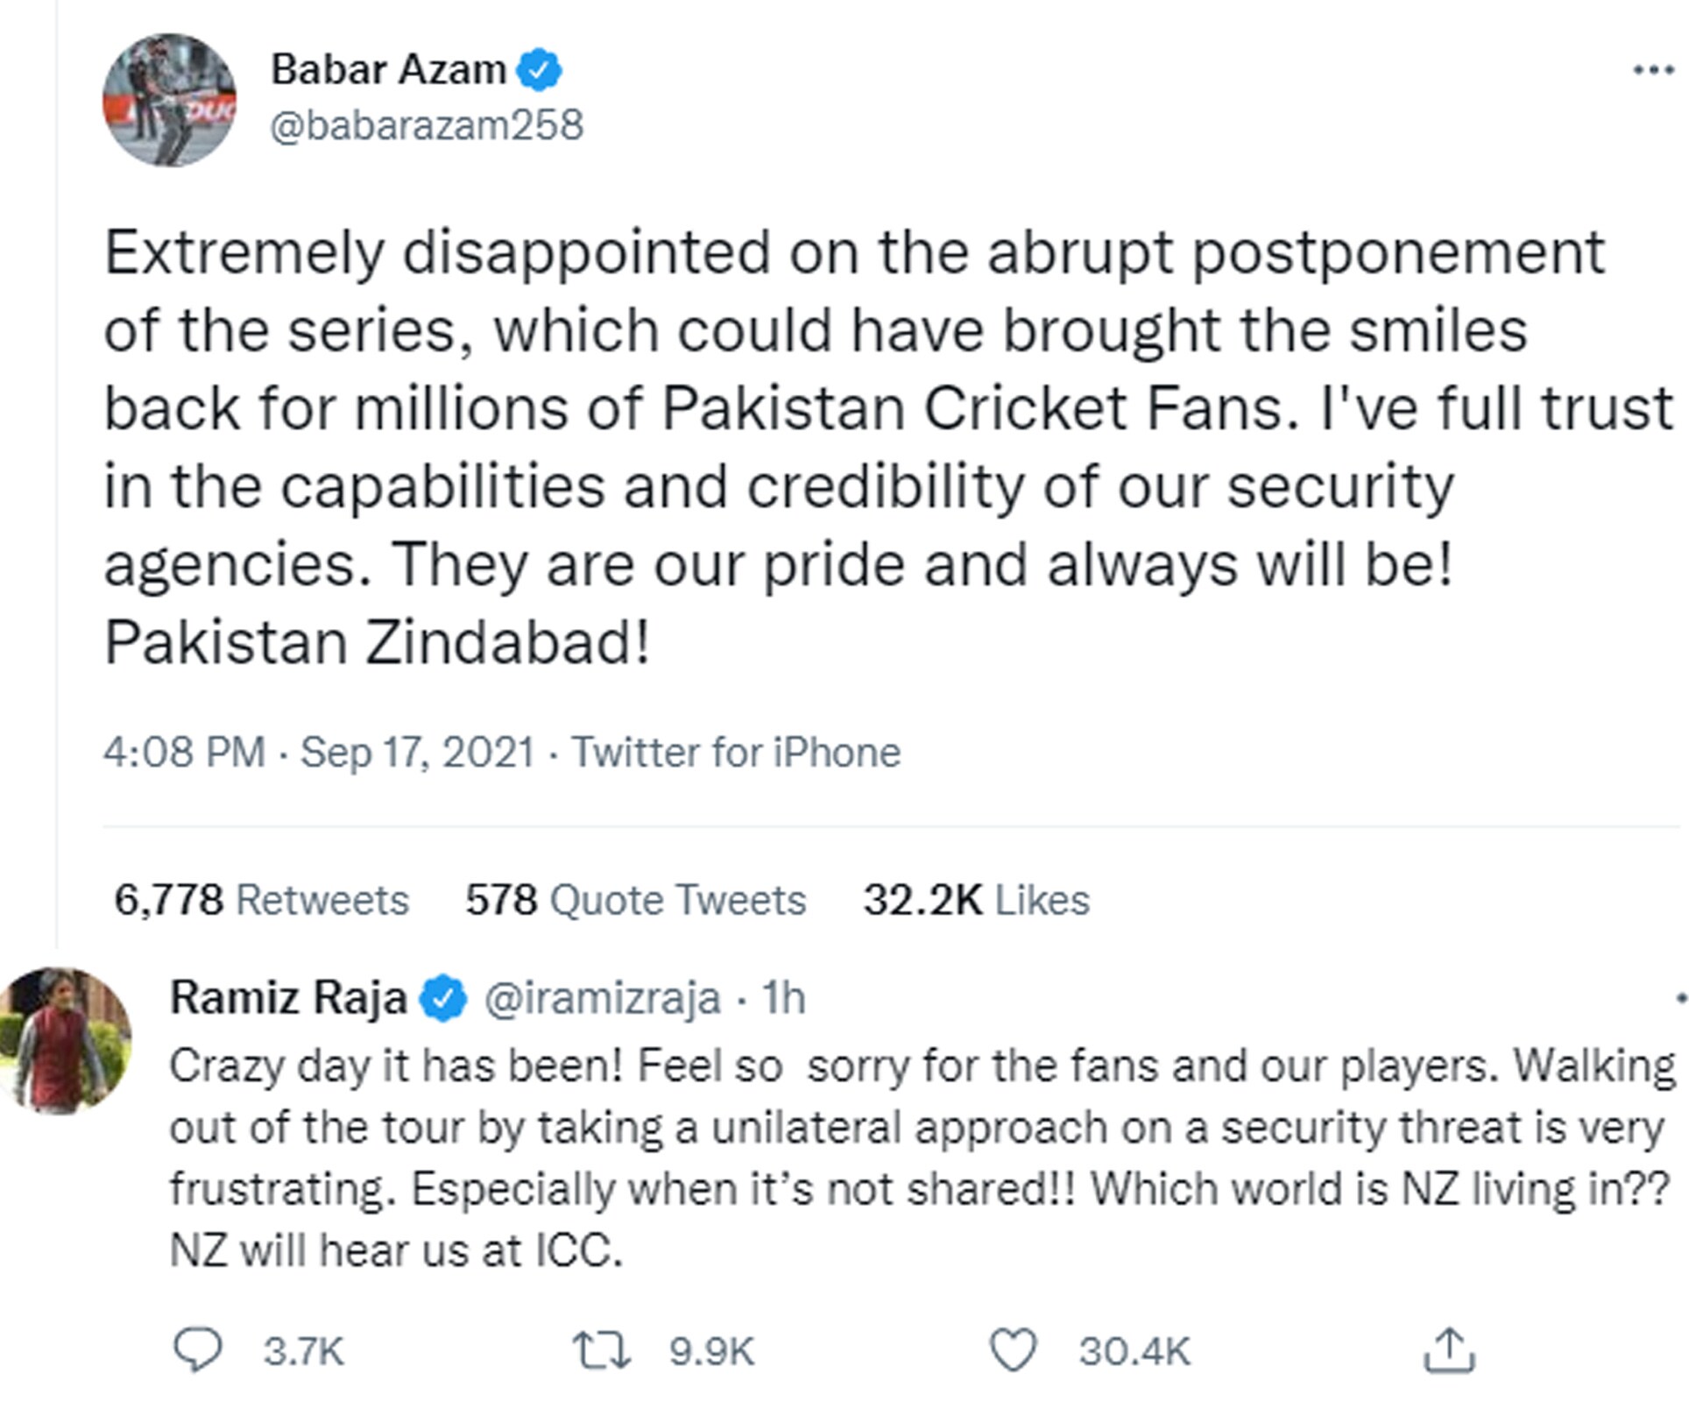This screenshot has width=1689, height=1402.
Task: View the 6,778 Retweets list
Action: [261, 900]
